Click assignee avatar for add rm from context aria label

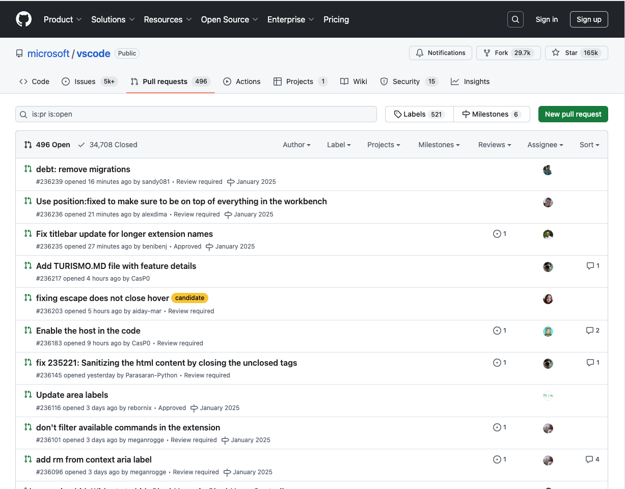(x=548, y=460)
